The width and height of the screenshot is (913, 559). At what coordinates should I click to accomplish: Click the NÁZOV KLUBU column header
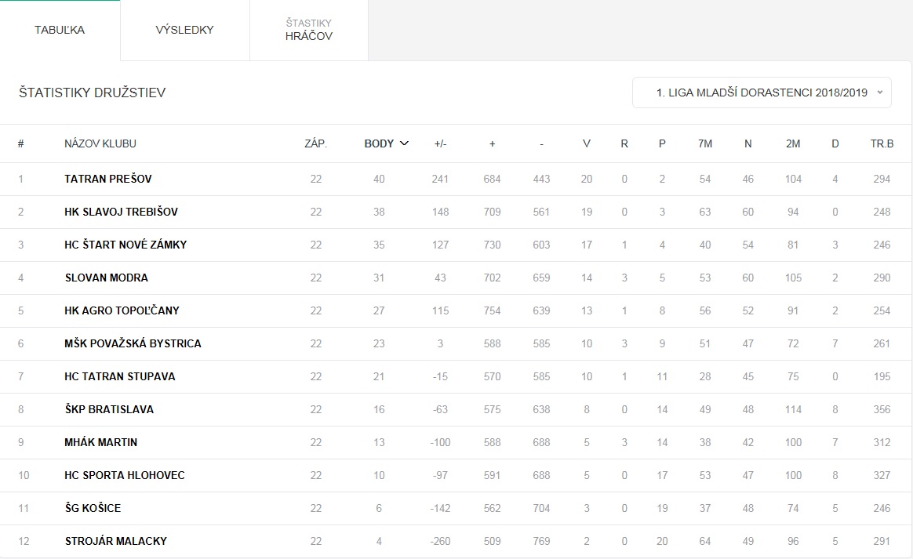100,143
